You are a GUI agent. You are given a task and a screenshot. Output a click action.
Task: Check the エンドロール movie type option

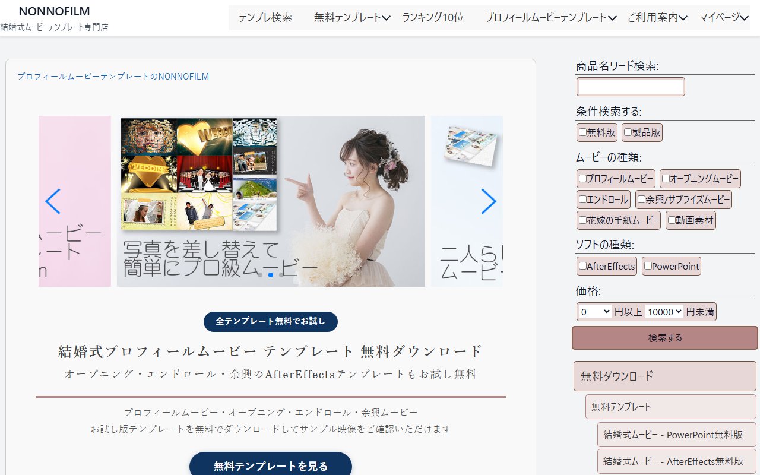583,199
